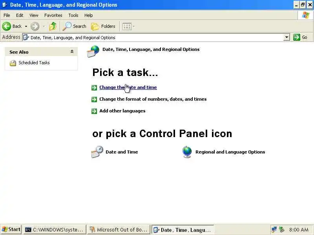Open the Forward history dropdown arrow
The image size is (314, 235).
[x=44, y=26]
